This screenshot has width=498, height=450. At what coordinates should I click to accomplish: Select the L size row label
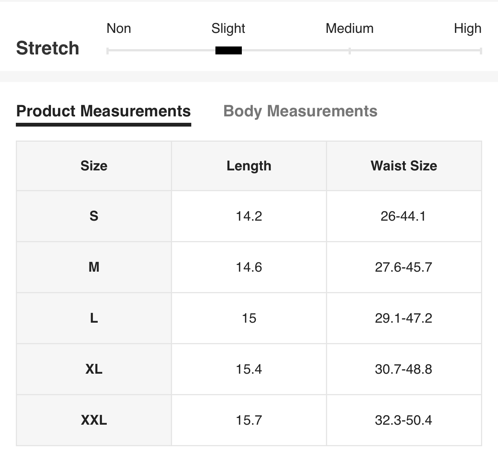coord(94,318)
